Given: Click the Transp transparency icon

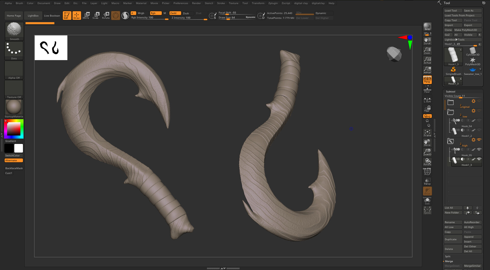Looking at the screenshot, I should click(x=427, y=181).
